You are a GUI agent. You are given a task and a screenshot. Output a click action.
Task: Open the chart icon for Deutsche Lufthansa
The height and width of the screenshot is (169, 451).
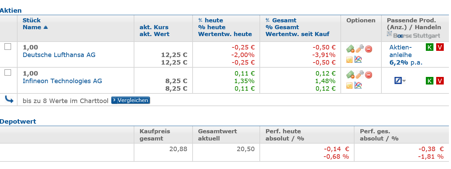(359, 59)
